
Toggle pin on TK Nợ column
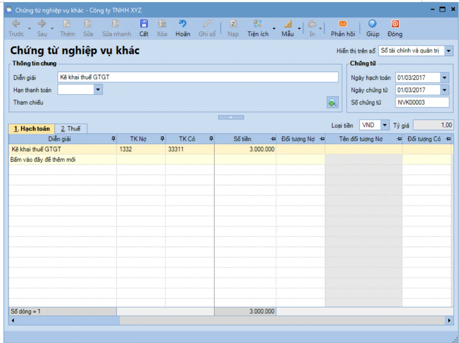[x=162, y=139]
